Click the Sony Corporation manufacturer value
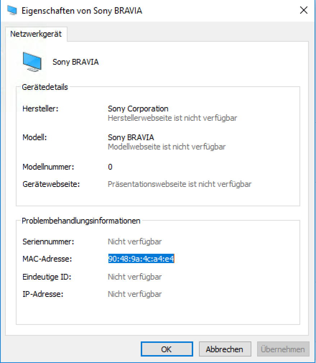The width and height of the screenshot is (316, 363). [138, 109]
